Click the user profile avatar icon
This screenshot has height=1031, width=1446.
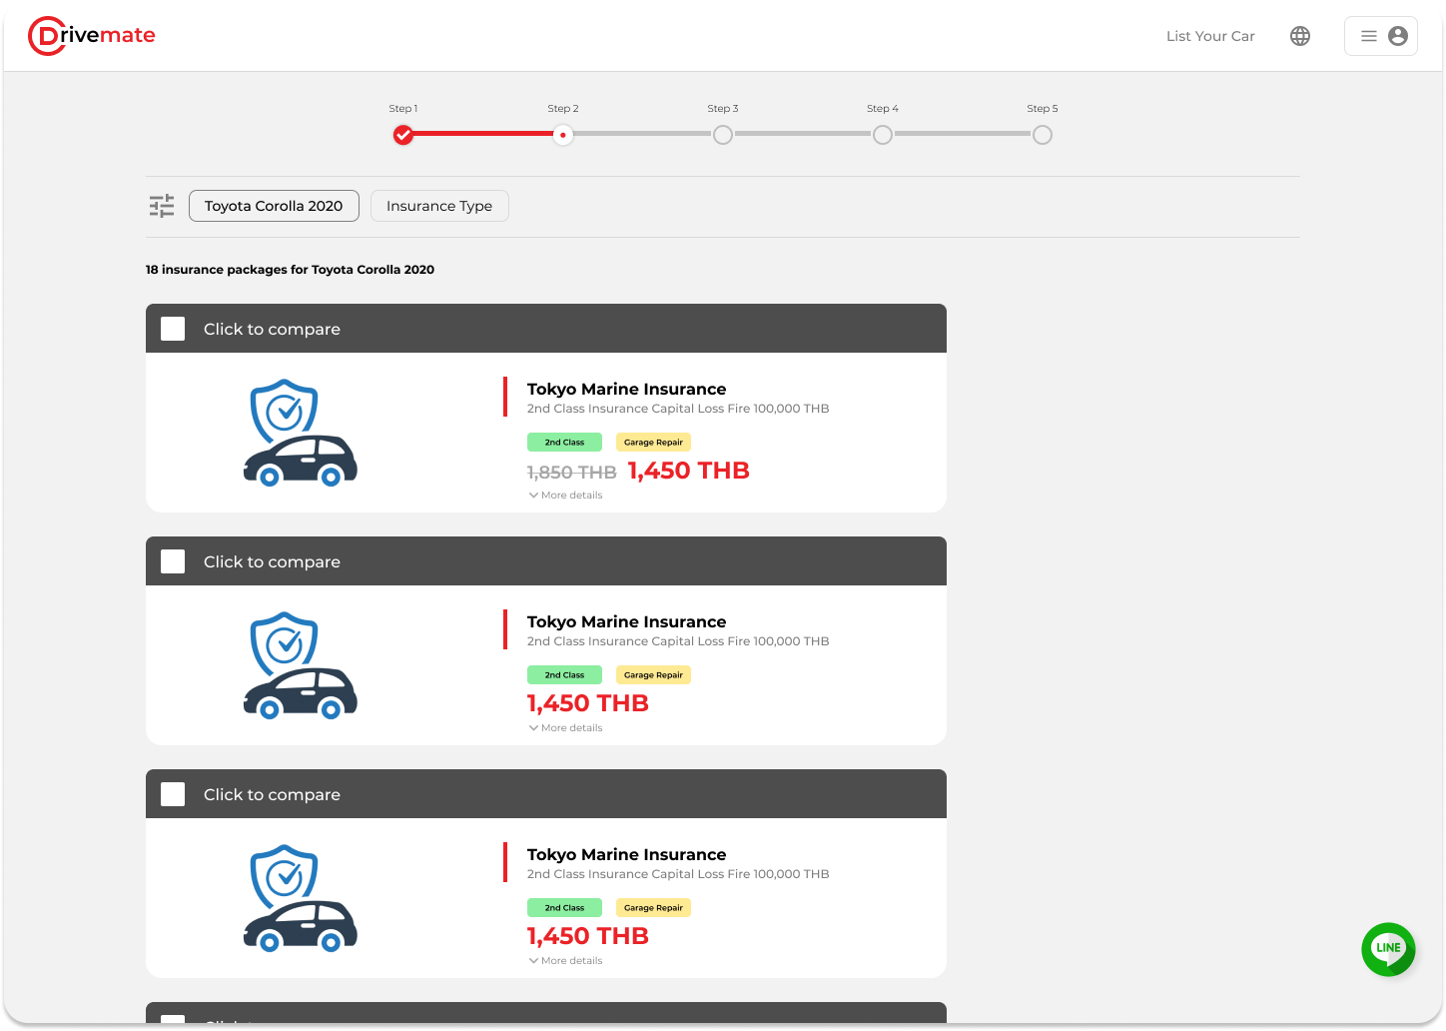[x=1398, y=36]
